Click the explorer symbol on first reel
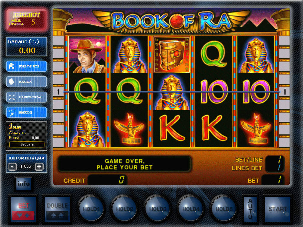 [x=87, y=54]
